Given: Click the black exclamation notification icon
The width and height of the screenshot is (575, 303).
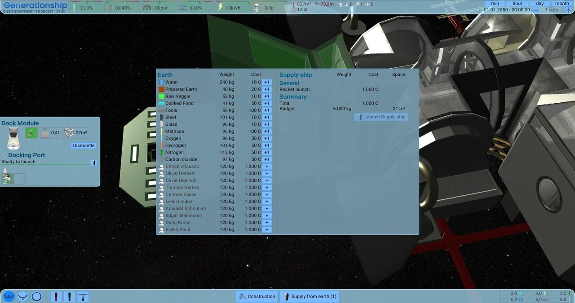Looking at the screenshot, I should tap(69, 296).
